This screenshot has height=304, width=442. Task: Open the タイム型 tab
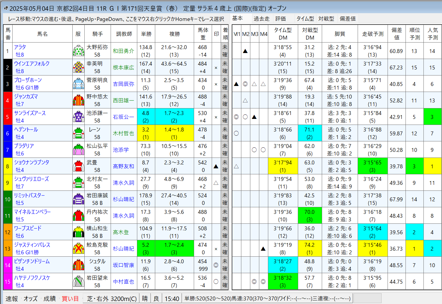click(305, 19)
